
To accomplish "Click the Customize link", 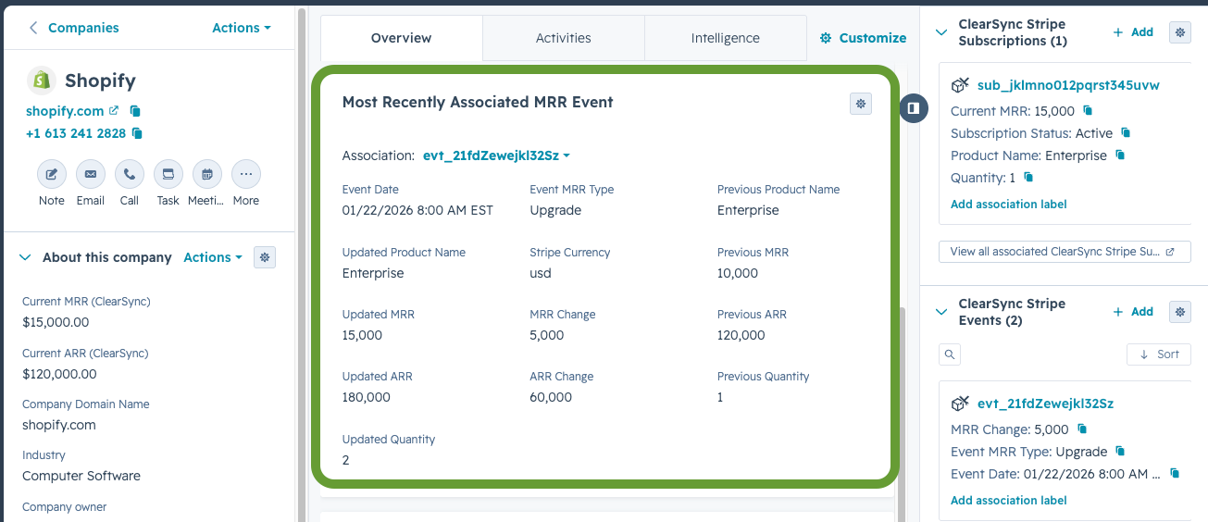I will [x=863, y=38].
